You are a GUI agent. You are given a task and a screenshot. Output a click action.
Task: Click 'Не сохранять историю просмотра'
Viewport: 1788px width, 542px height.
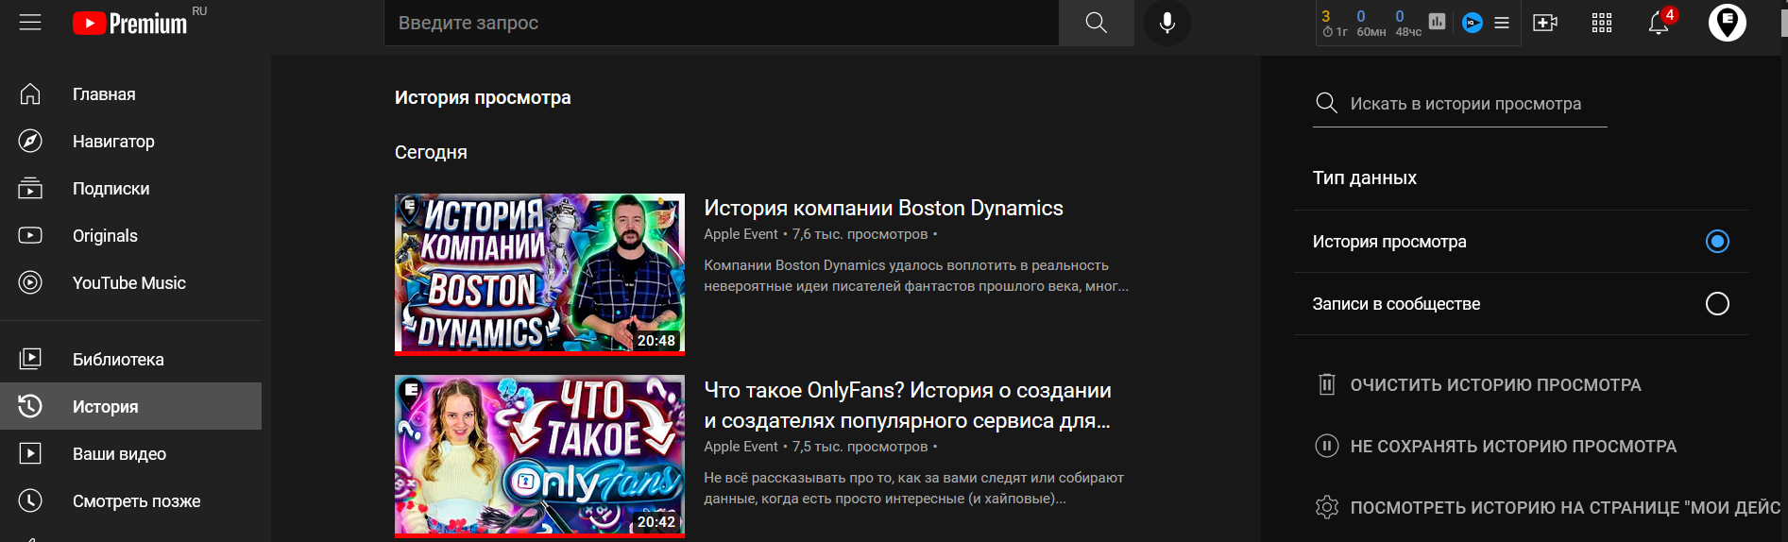1512,447
